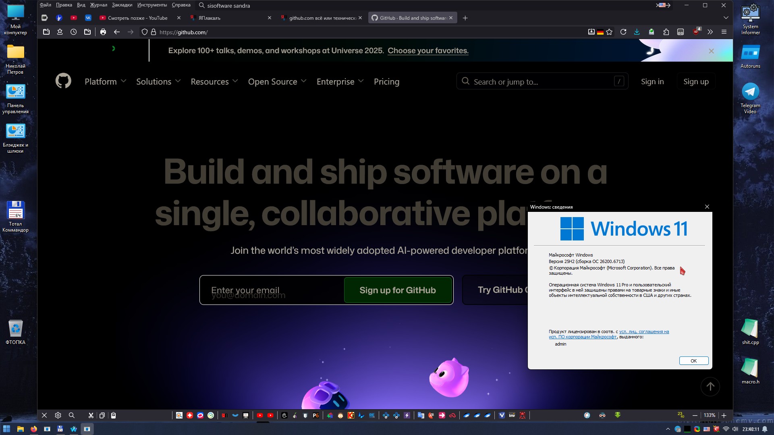
Task: Go back with the left arrow button
Action: (x=117, y=32)
